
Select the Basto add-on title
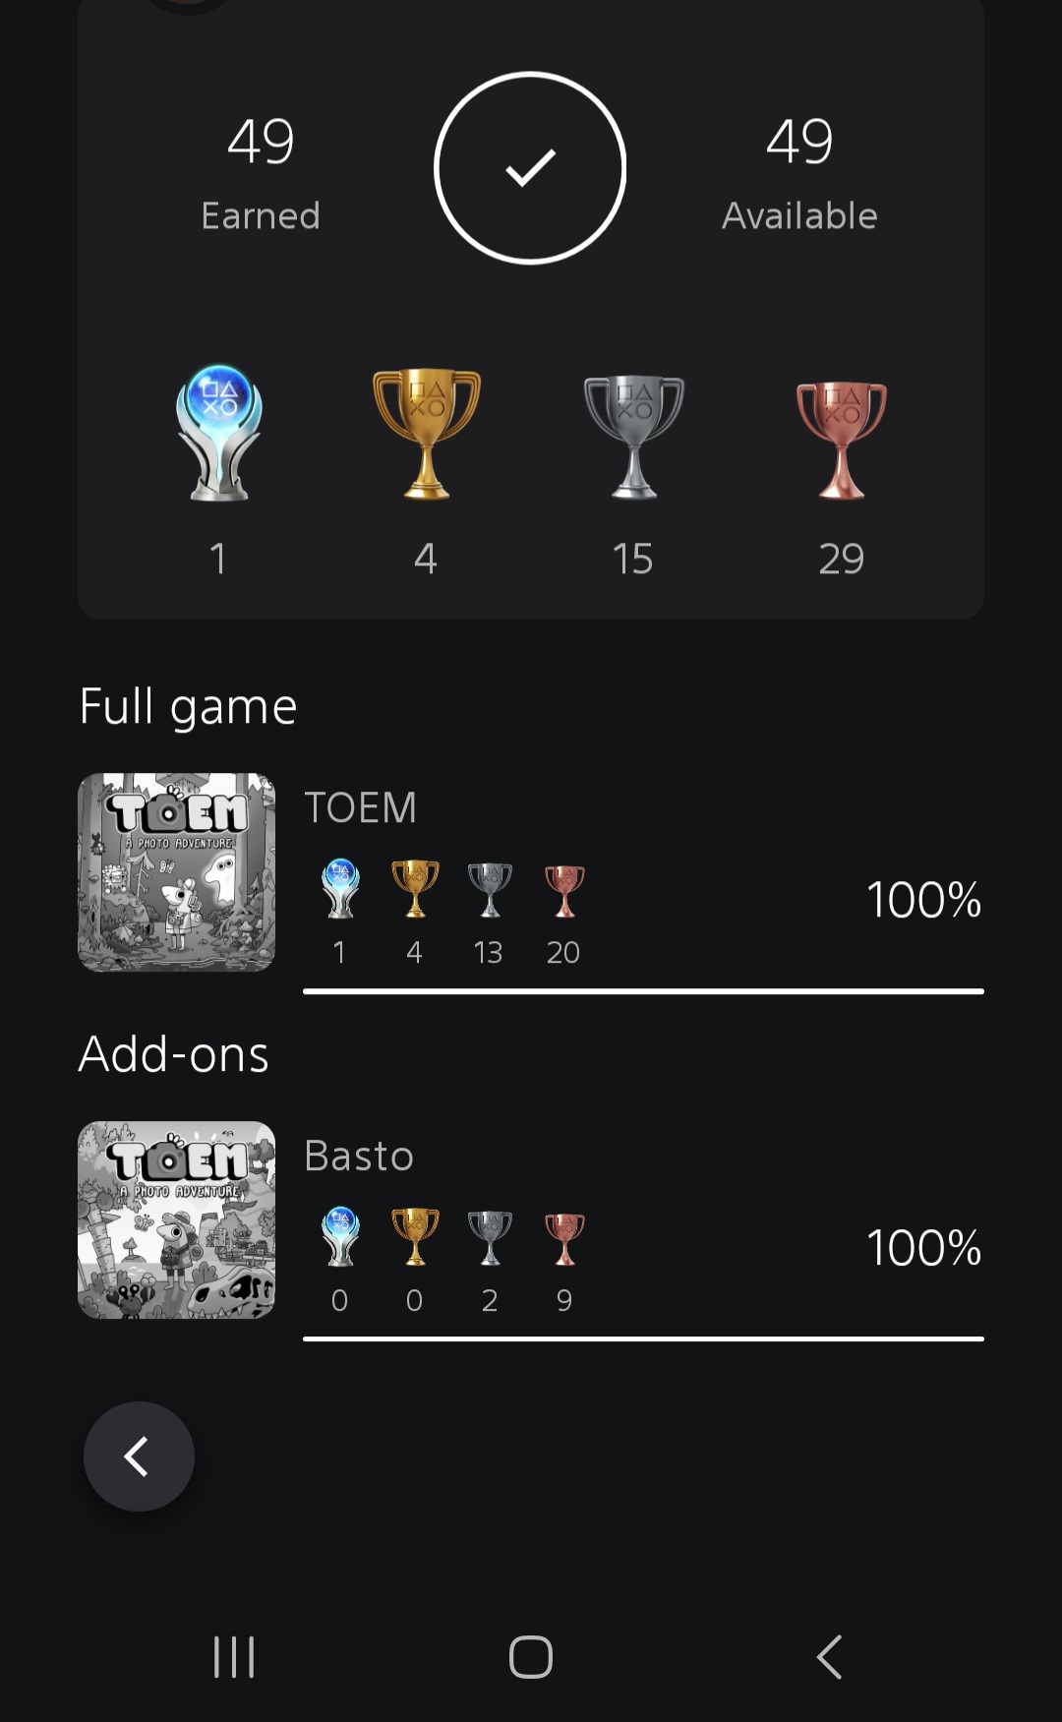click(x=359, y=1156)
